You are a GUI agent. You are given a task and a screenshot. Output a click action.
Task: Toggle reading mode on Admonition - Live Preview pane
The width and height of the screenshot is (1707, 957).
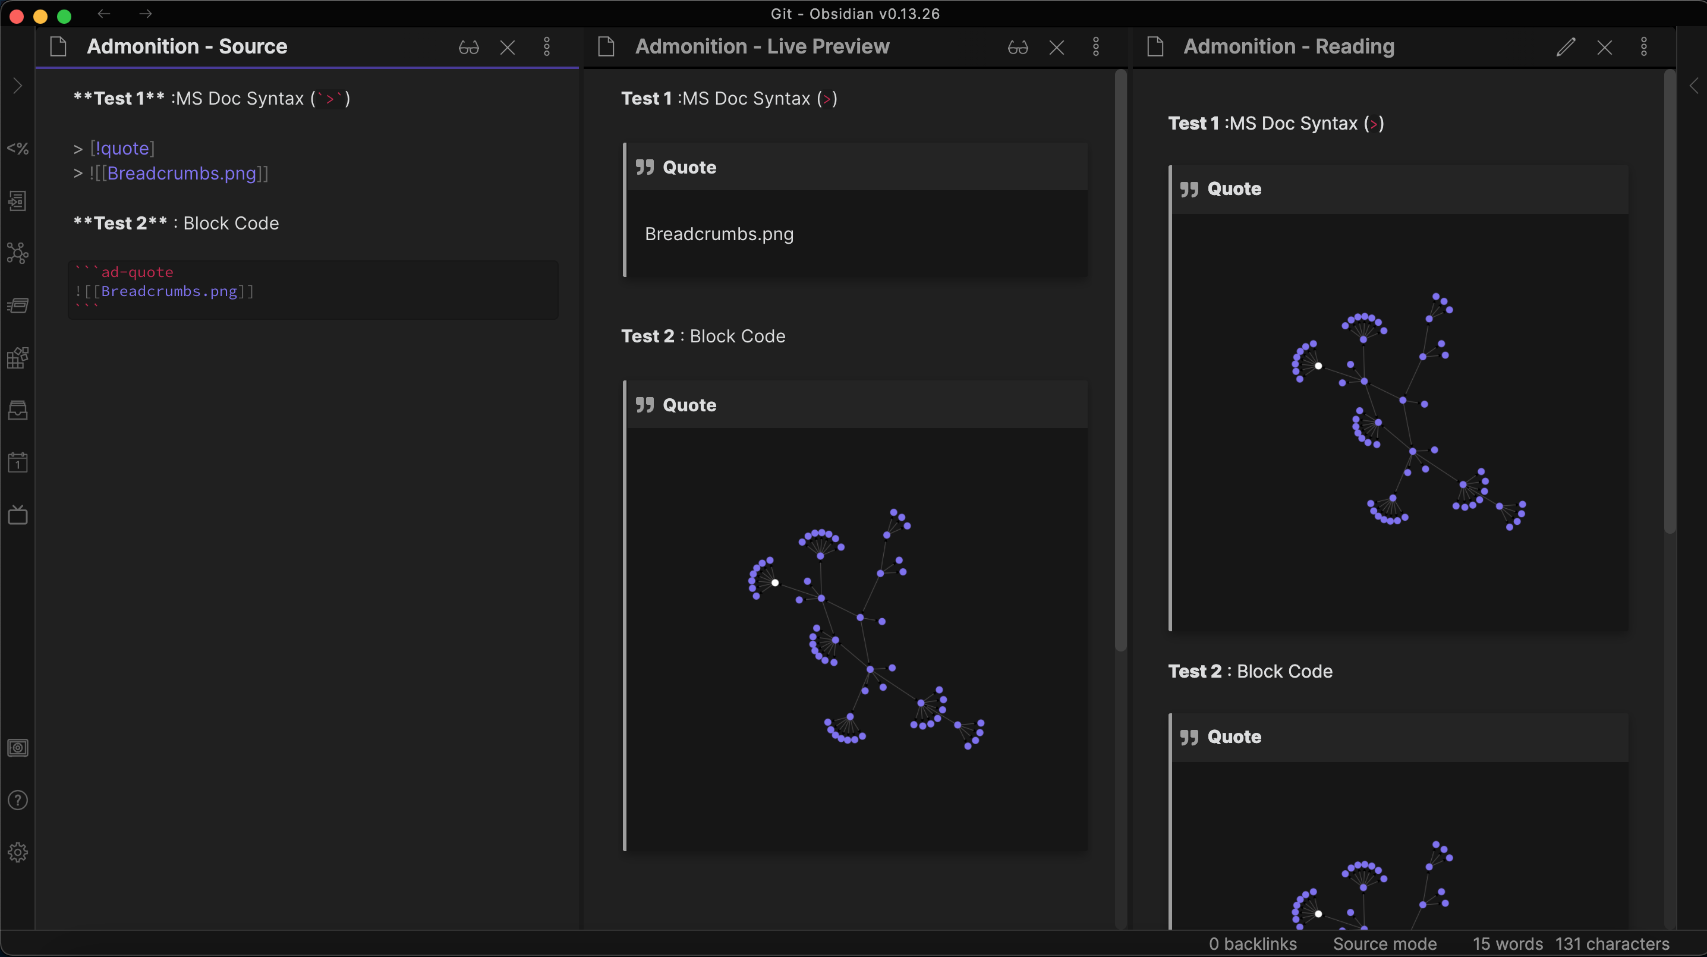pos(1017,47)
